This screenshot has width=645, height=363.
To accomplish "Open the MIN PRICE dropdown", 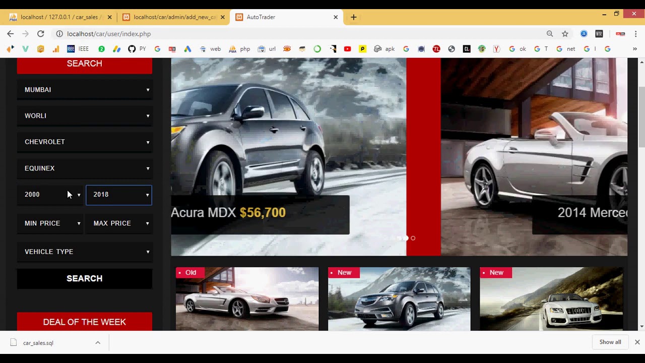I will click(x=50, y=223).
